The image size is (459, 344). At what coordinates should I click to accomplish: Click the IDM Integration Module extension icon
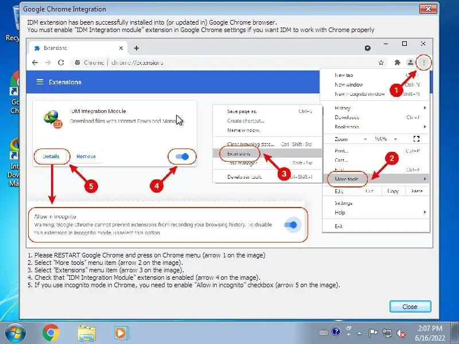tap(53, 119)
